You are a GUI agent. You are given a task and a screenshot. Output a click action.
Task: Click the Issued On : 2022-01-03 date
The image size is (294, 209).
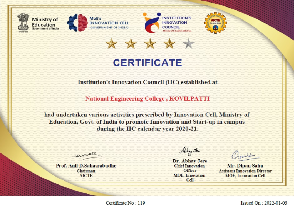pos(263,203)
